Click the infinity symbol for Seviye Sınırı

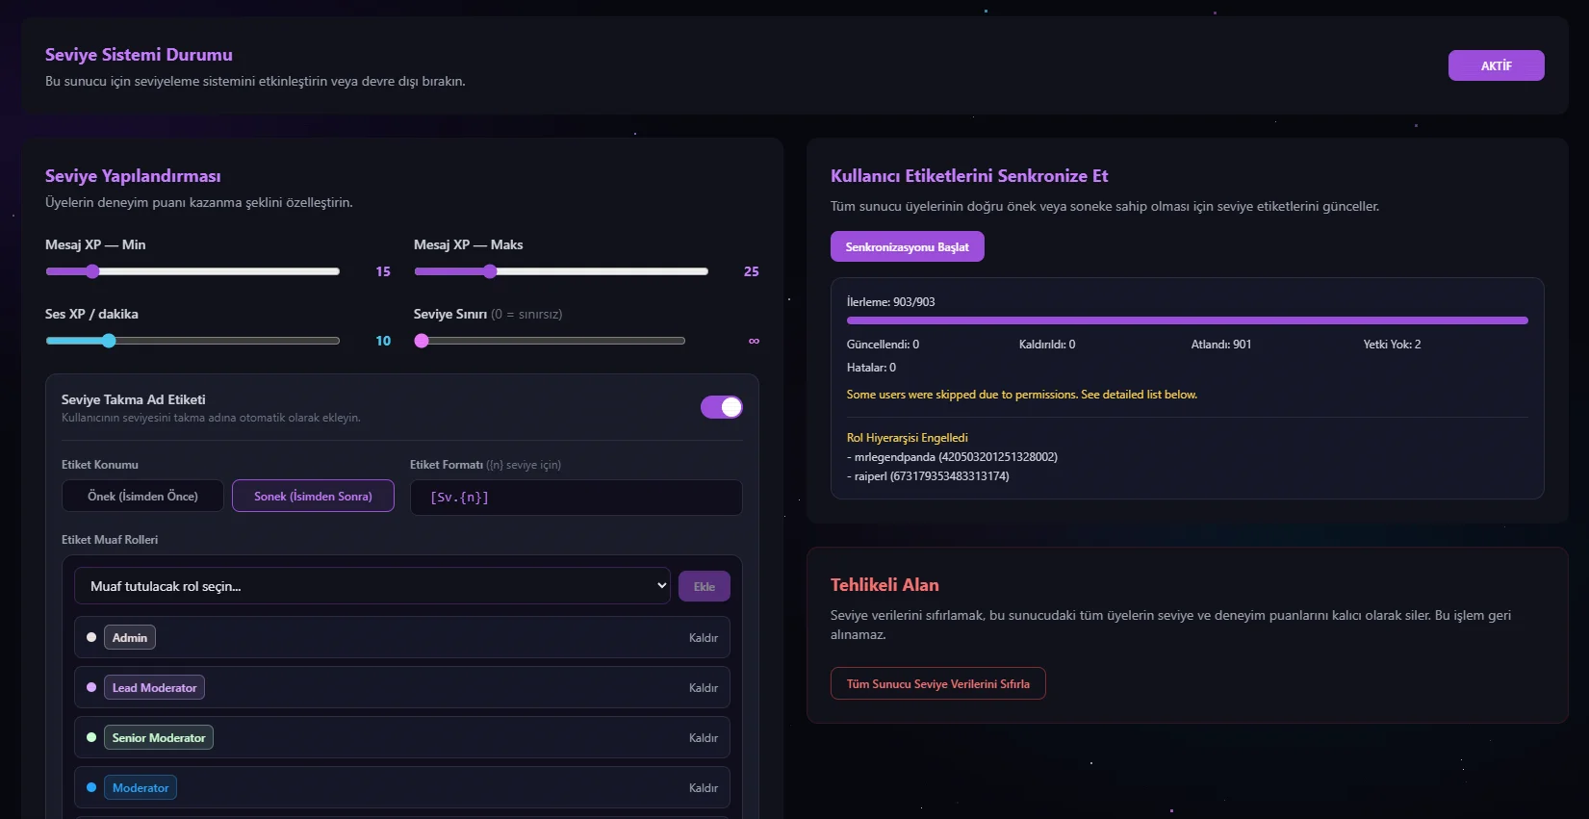(754, 341)
